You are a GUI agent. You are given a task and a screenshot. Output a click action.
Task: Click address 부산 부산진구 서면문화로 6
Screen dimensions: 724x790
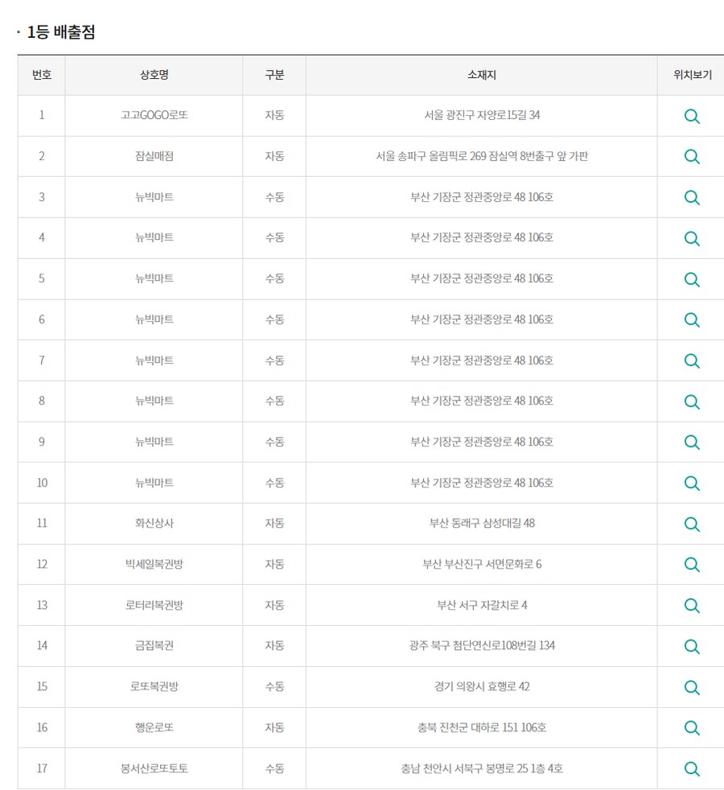pos(482,564)
